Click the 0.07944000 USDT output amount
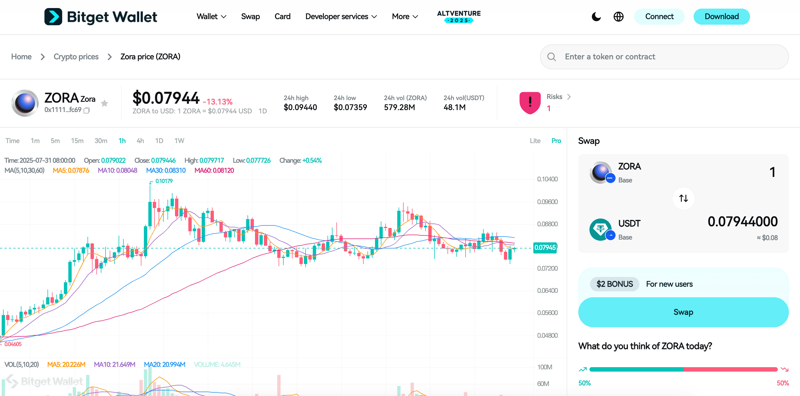The height and width of the screenshot is (396, 800). pos(742,222)
